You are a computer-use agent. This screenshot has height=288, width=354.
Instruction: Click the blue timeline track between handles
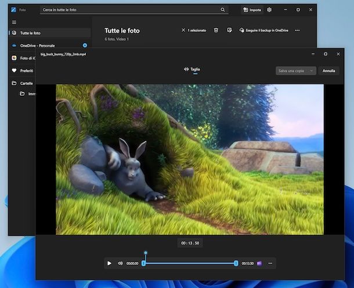(x=190, y=263)
